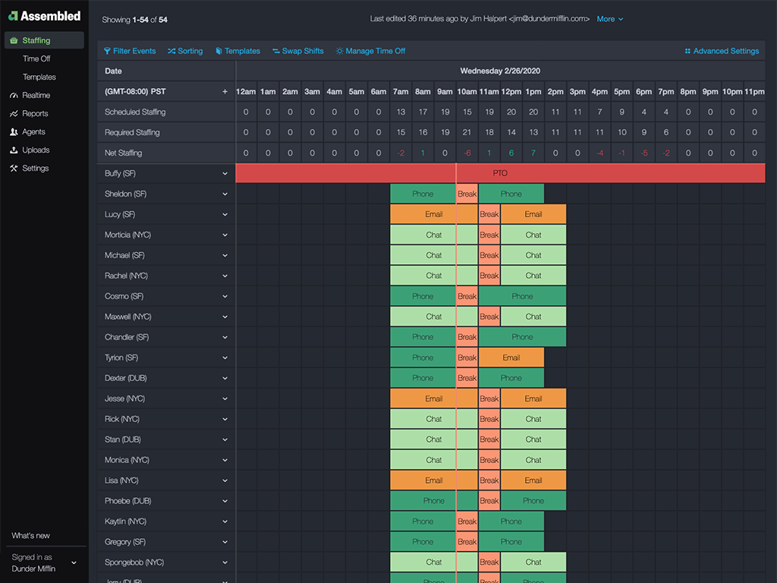Click the Reports chart icon
Image resolution: width=777 pixels, height=583 pixels.
(14, 114)
